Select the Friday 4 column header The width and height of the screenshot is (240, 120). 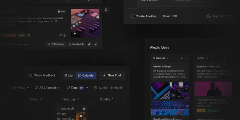tap(35, 99)
